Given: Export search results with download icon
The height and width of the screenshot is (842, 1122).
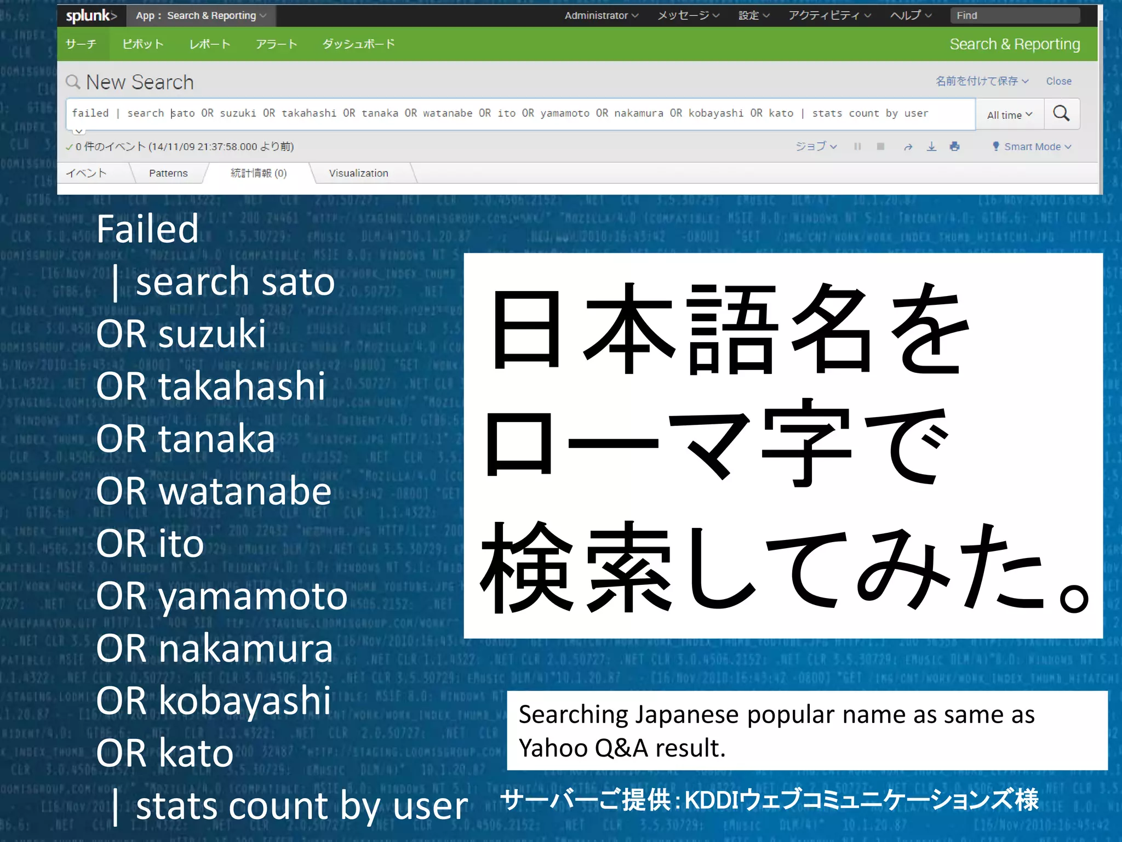Looking at the screenshot, I should click(931, 146).
